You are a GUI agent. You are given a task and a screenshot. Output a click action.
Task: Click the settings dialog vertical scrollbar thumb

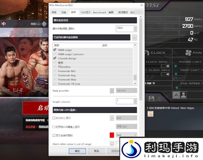click(141, 60)
